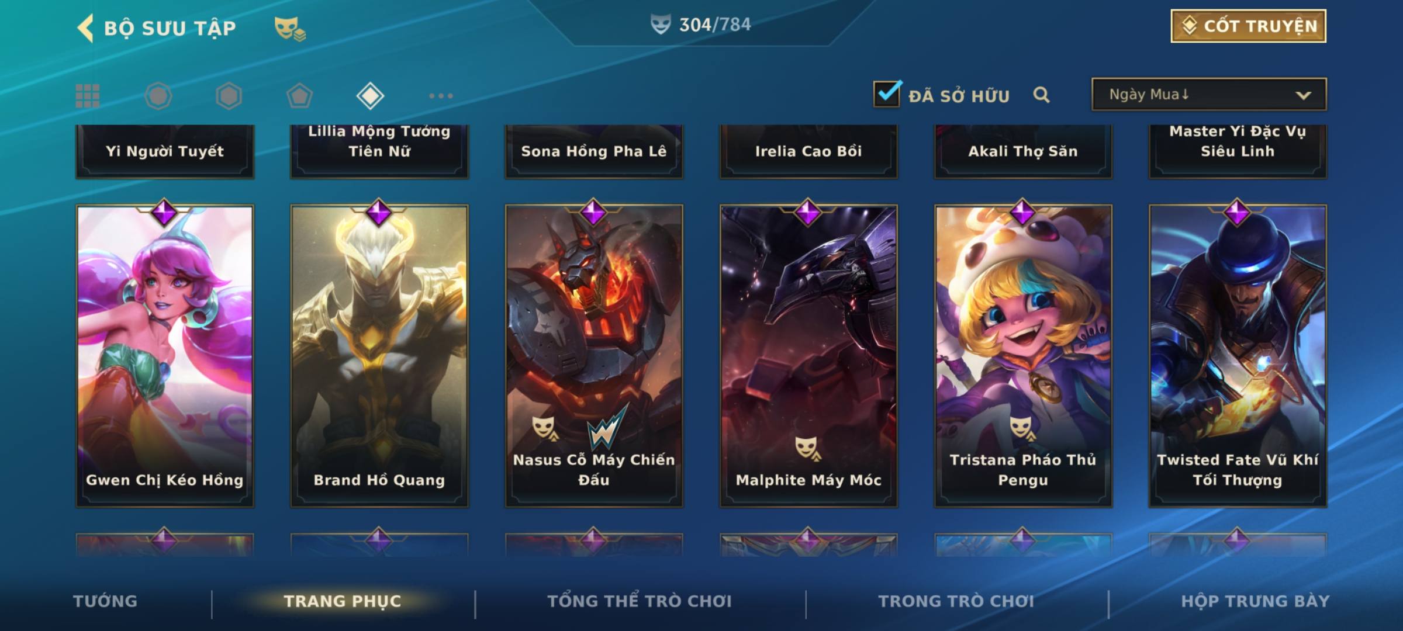
Task: Open the mask and coins icon
Action: click(290, 29)
